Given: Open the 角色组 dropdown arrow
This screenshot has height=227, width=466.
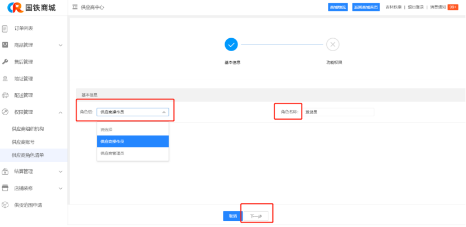Looking at the screenshot, I should click(x=164, y=112).
